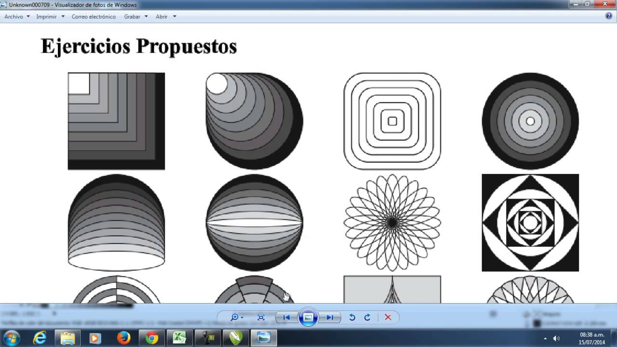Viewport: 617px width, 347px height.
Task: Click the striped sphere figure
Action: click(x=255, y=222)
